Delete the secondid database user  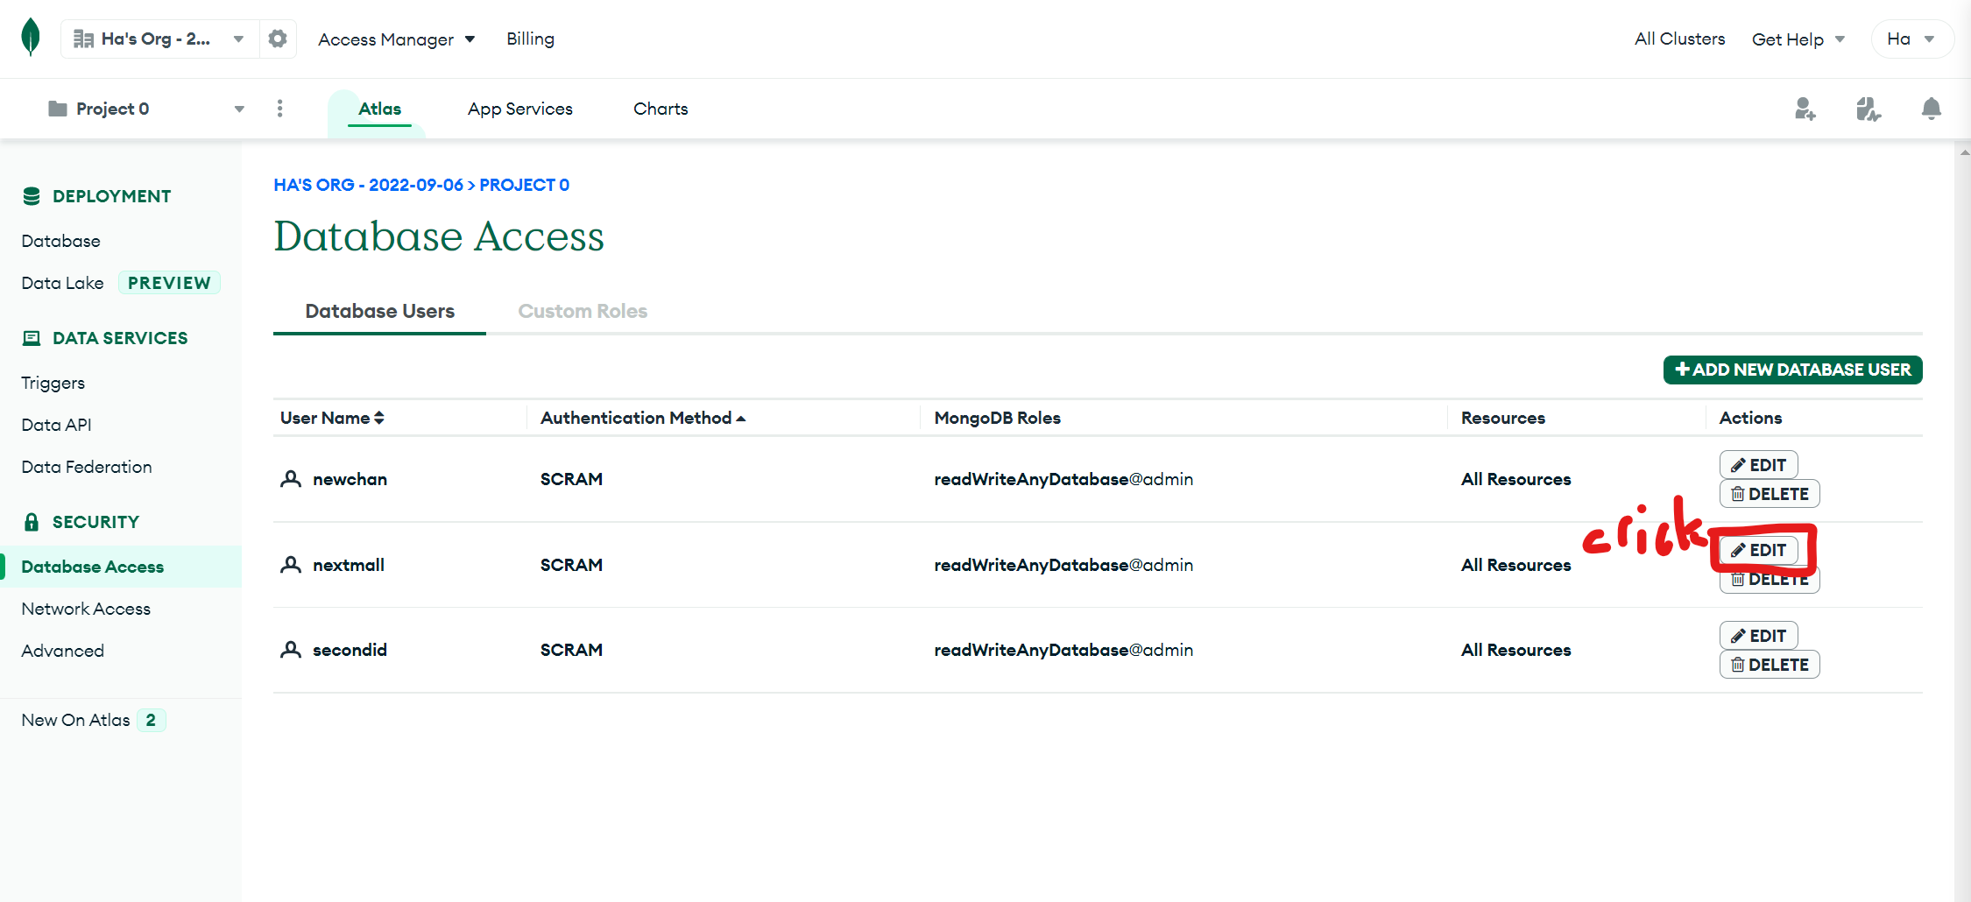tap(1770, 665)
